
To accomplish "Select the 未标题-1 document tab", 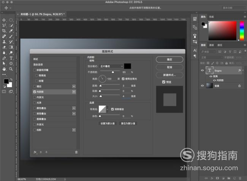I will tap(43, 14).
